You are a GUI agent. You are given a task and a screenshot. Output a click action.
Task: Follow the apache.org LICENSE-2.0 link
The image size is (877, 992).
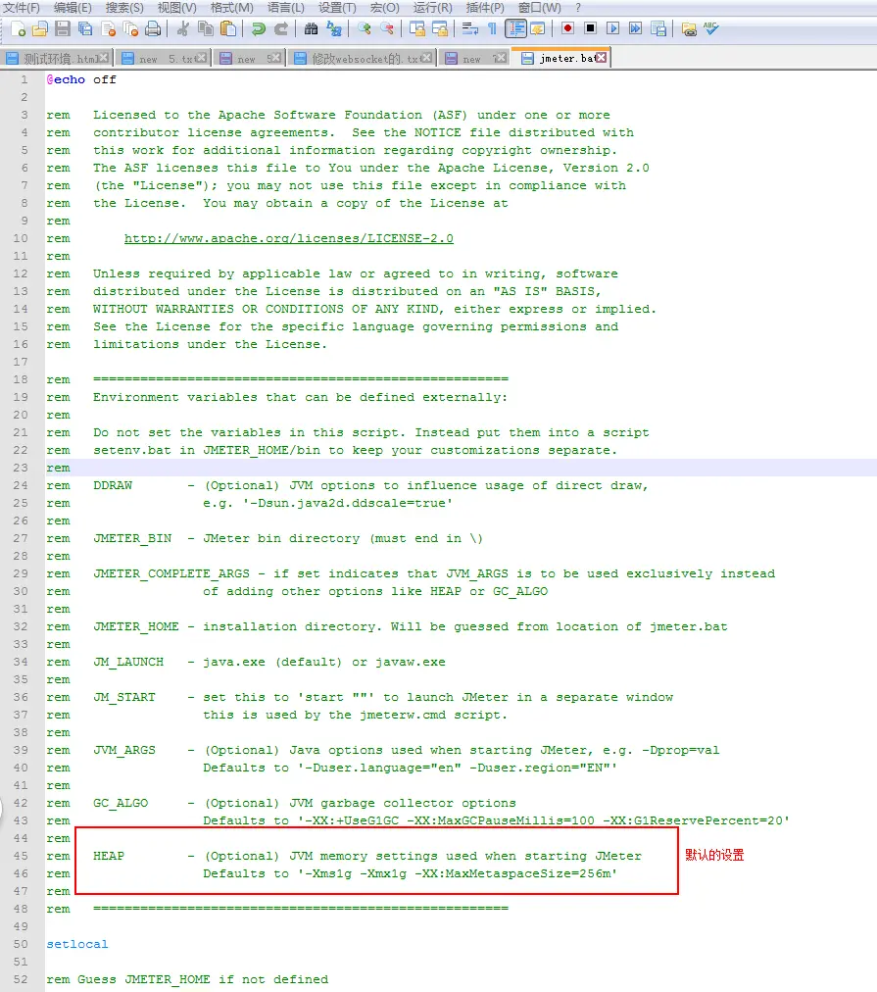pyautogui.click(x=289, y=238)
